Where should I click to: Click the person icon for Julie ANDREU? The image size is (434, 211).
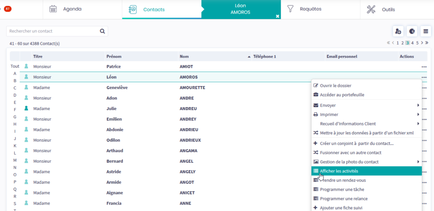click(26, 108)
